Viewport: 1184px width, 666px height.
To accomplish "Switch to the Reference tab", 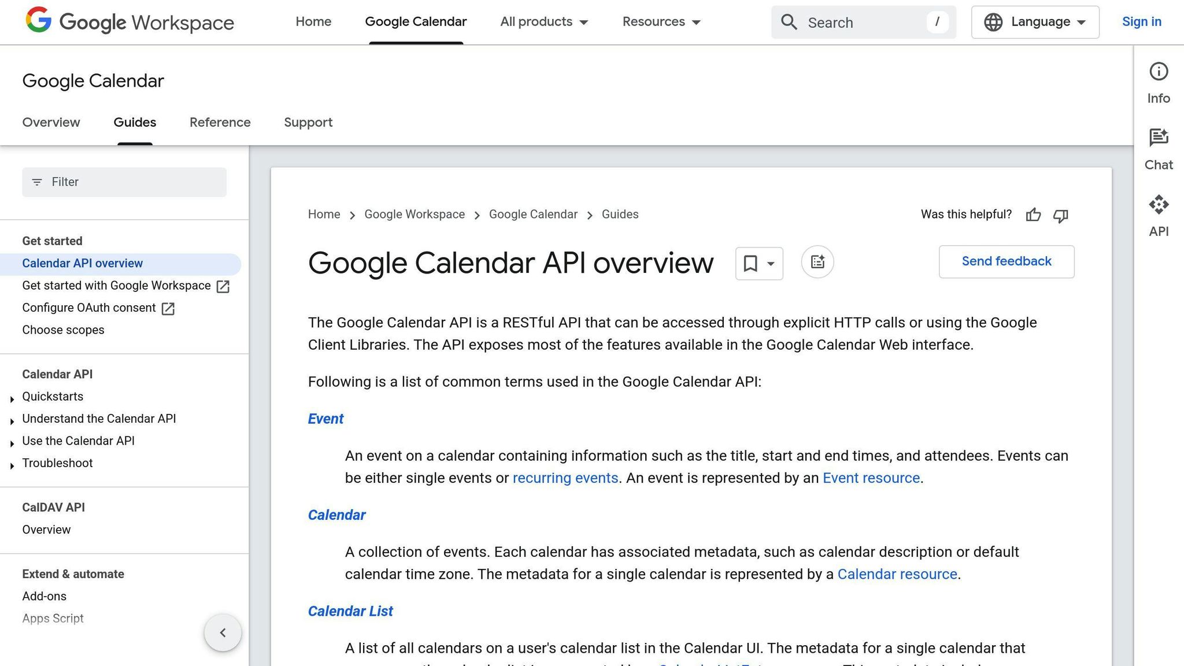I will click(x=220, y=123).
